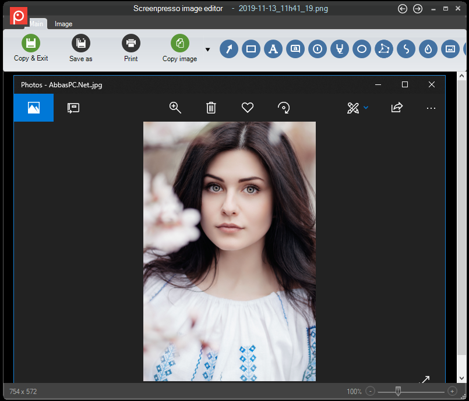This screenshot has width=469, height=401.
Task: Select the Draw ellipse tool
Action: click(x=362, y=49)
